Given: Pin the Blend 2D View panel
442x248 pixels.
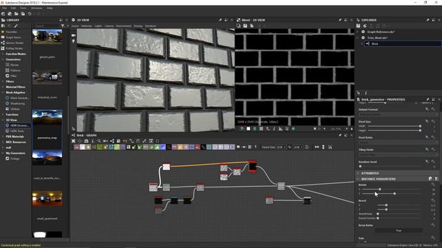Looking at the screenshot, I should click(340, 20).
